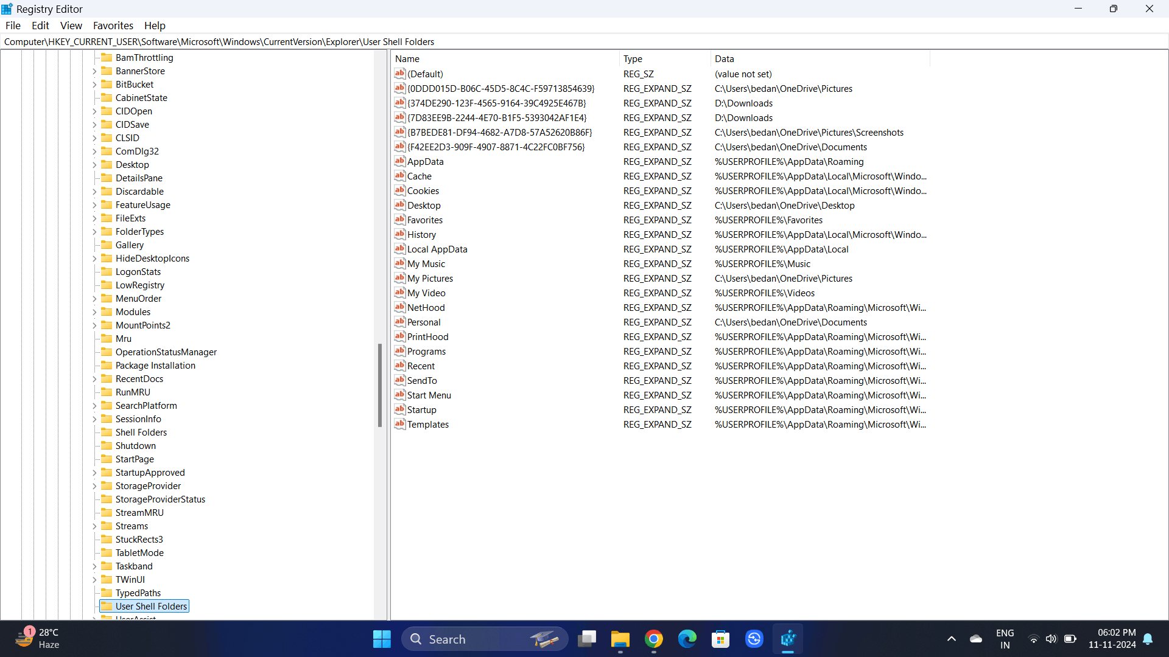
Task: Select the RunMRU key in tree
Action: pos(133,392)
